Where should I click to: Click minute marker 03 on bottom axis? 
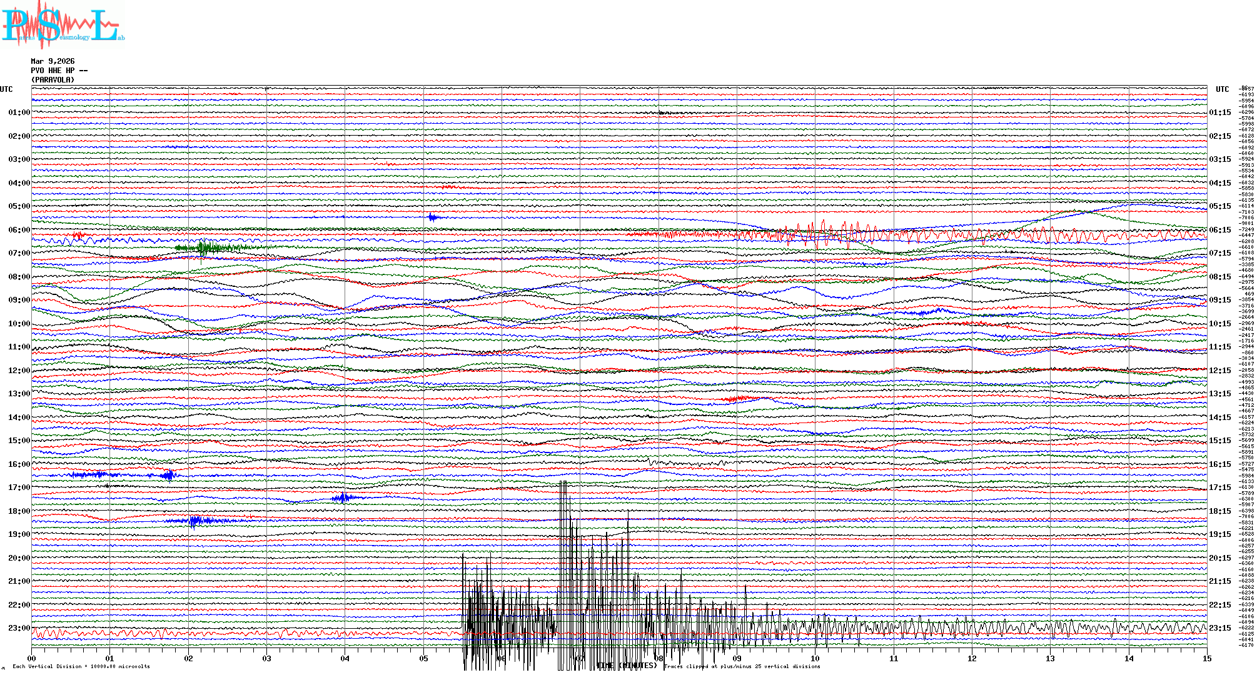coord(267,658)
